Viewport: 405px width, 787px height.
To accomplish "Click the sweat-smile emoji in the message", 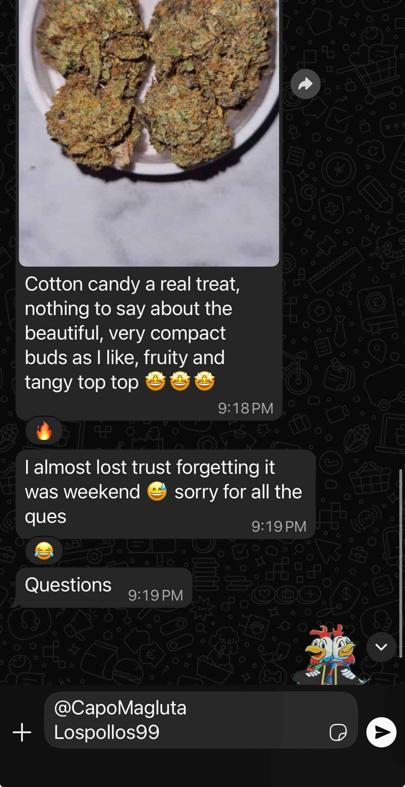I will coord(157,491).
